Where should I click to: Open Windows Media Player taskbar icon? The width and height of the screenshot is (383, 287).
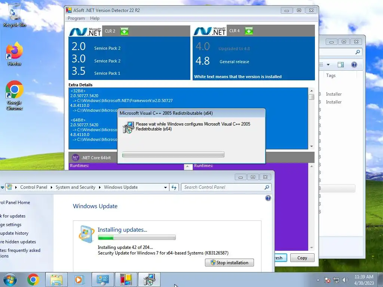pyautogui.click(x=79, y=280)
